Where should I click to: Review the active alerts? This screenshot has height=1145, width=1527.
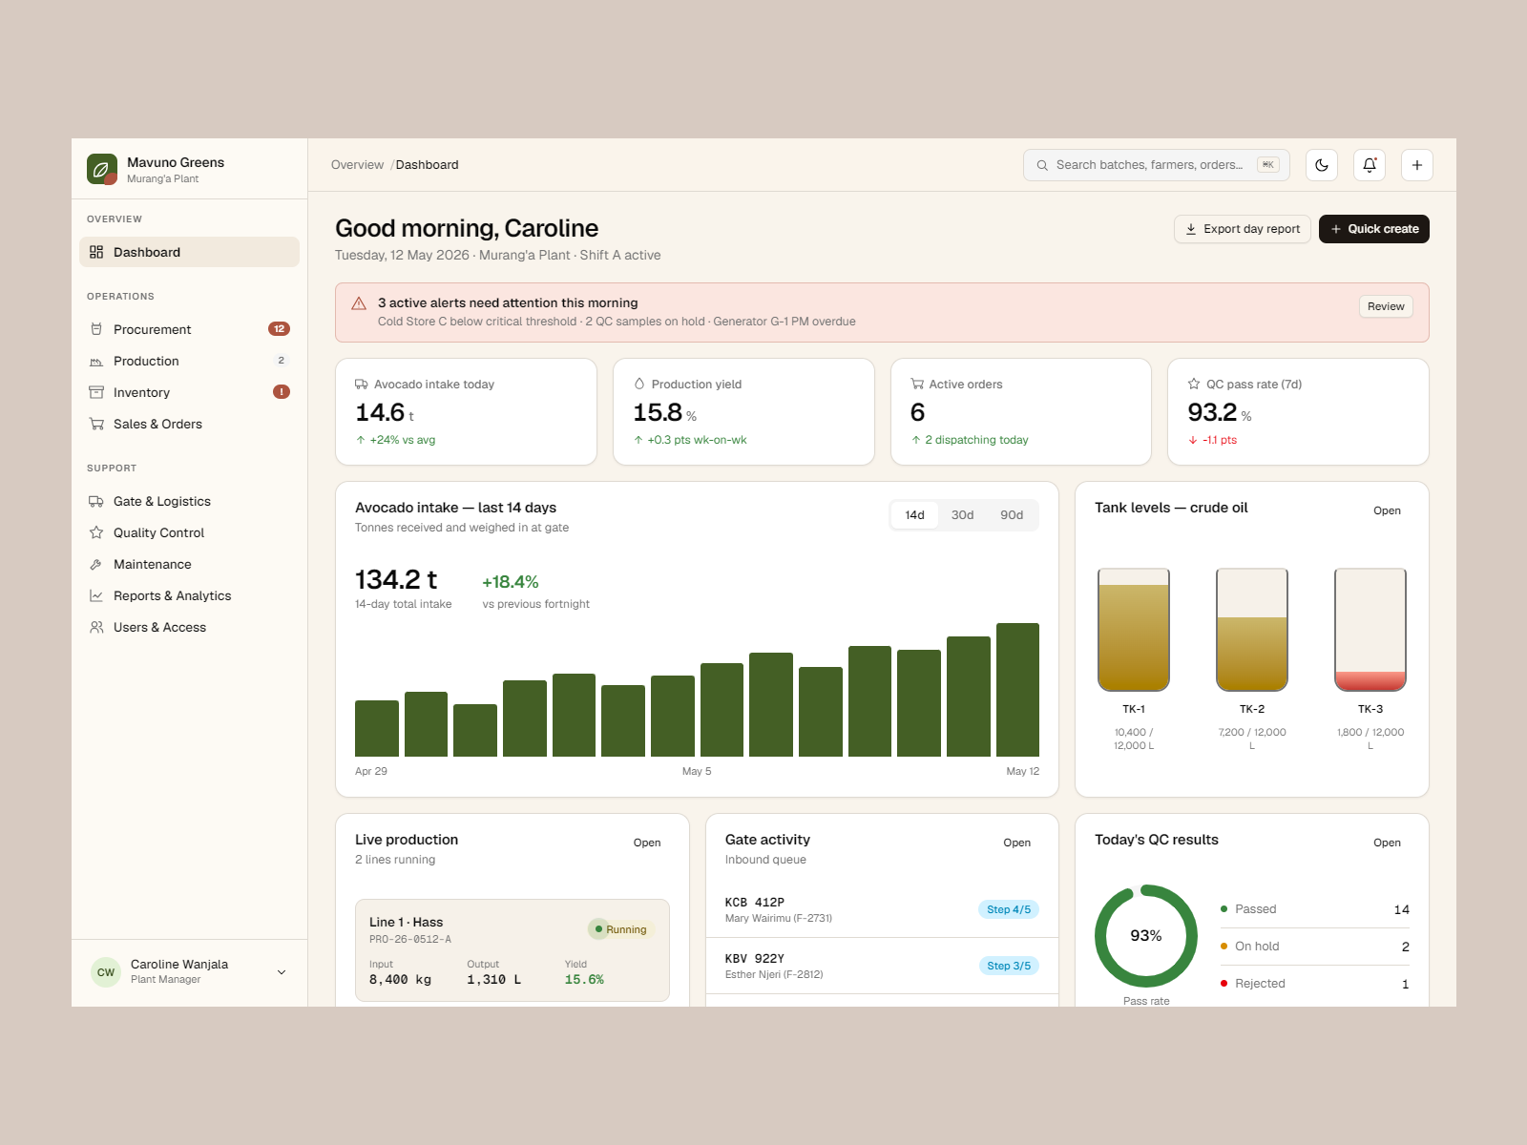tap(1386, 306)
